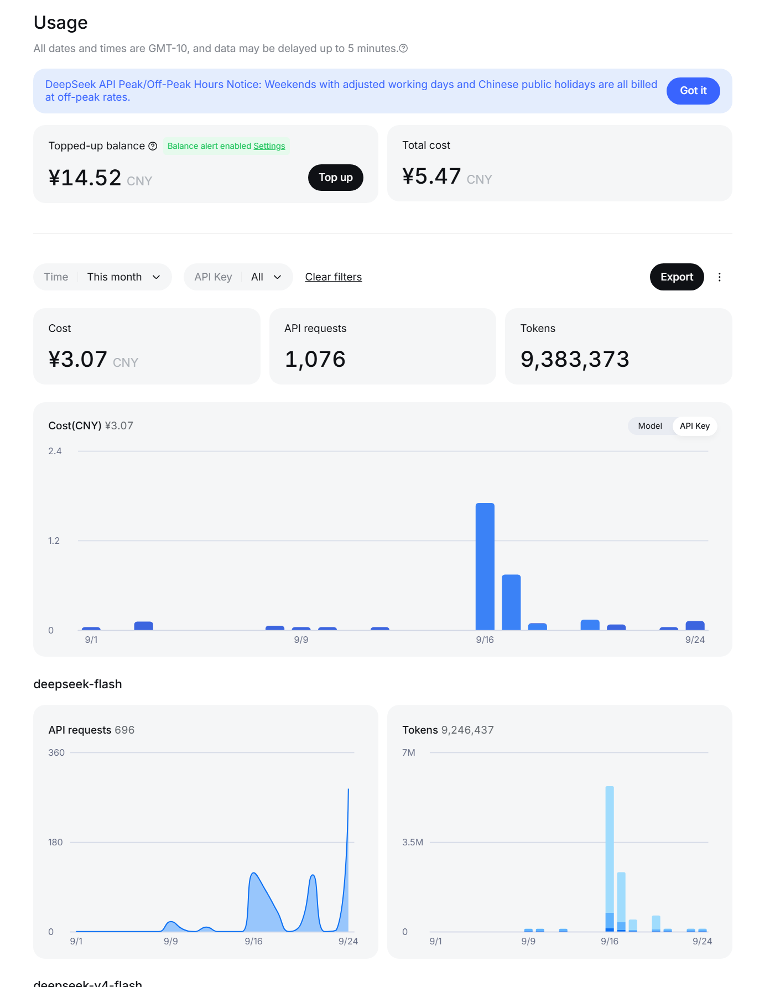This screenshot has width=775, height=987.
Task: Click the ¥5.47 total cost value
Action: pyautogui.click(x=431, y=176)
